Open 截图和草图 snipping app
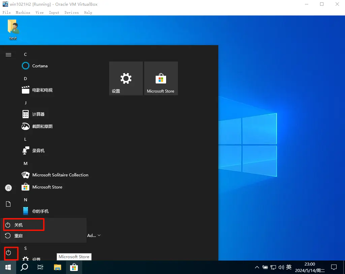This screenshot has height=274, width=345. [37, 127]
